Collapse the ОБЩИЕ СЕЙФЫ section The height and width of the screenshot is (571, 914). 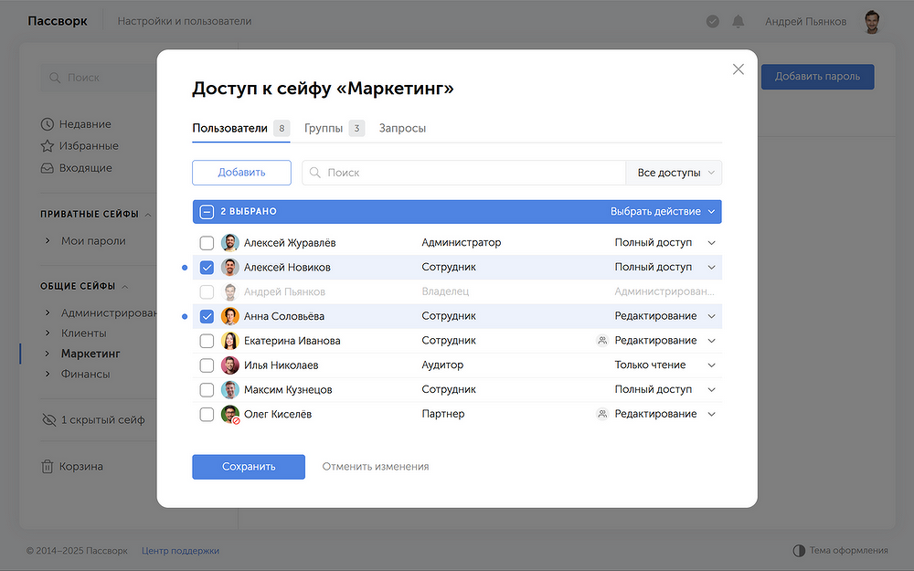[x=124, y=287]
